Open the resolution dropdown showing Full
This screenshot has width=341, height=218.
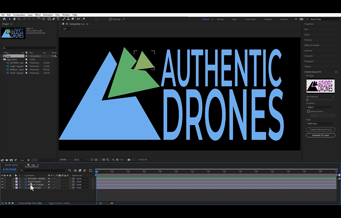pyautogui.click(x=80, y=160)
